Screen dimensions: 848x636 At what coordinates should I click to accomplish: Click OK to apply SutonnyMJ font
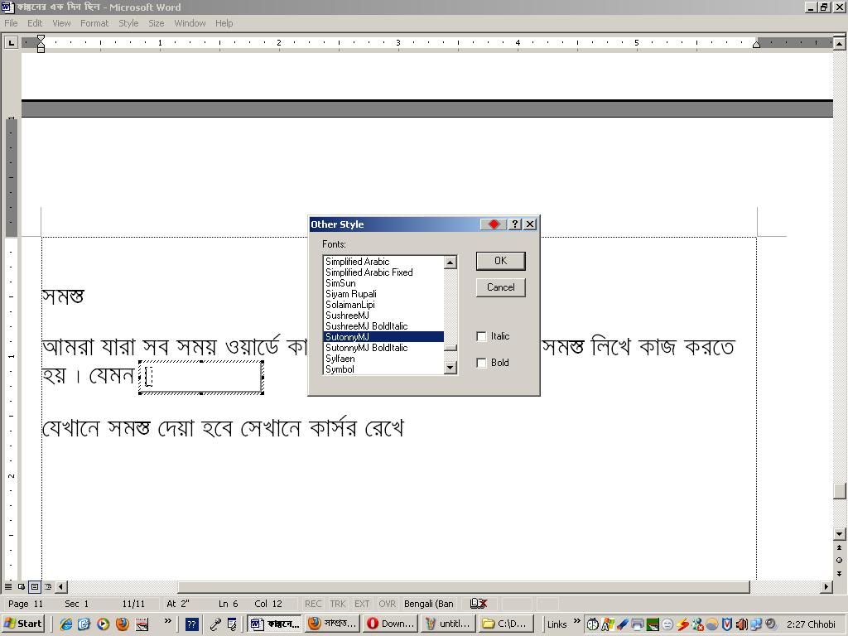click(500, 261)
